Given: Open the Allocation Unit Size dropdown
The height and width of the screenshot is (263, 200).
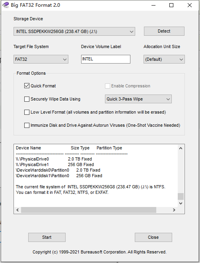Looking at the screenshot, I should tap(164, 59).
